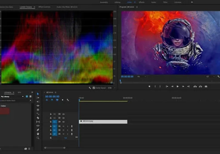The height and width of the screenshot is (154, 220).
Task: Open Editing workspace
Action: point(117,2)
